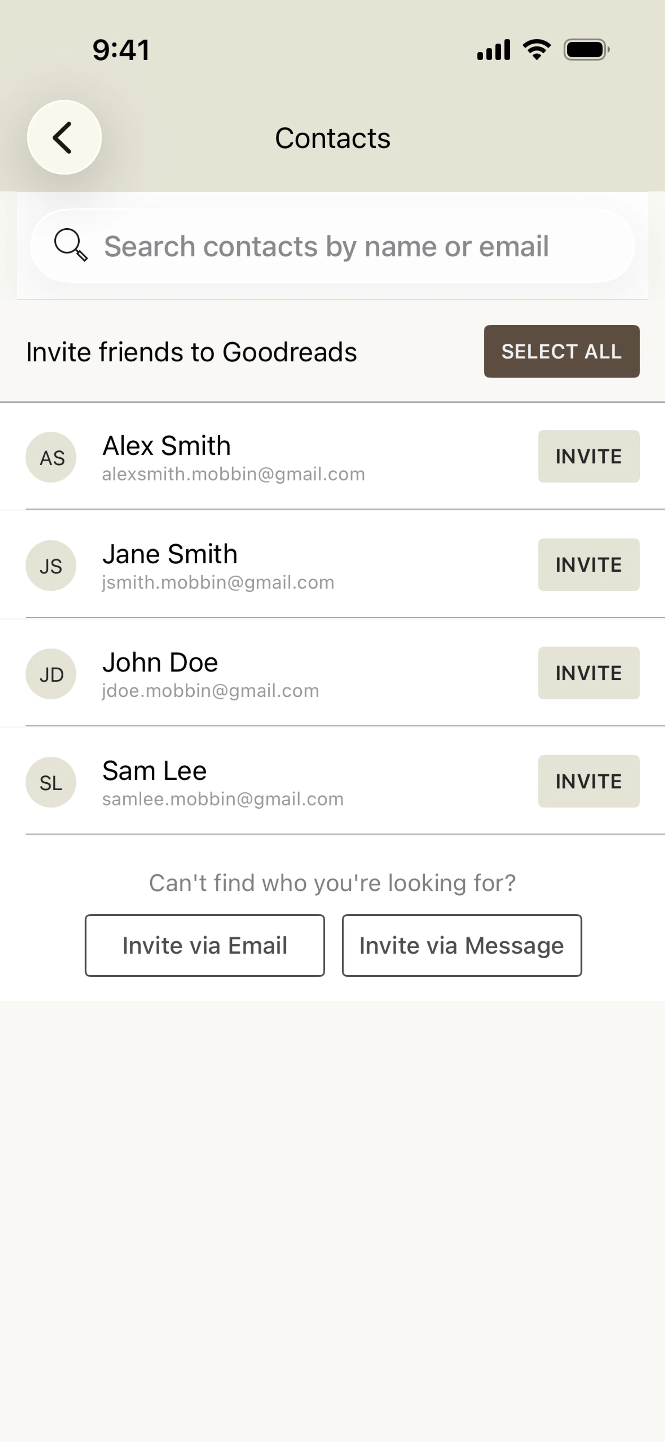Image resolution: width=665 pixels, height=1442 pixels.
Task: Invite Alex Smith
Action: point(588,456)
